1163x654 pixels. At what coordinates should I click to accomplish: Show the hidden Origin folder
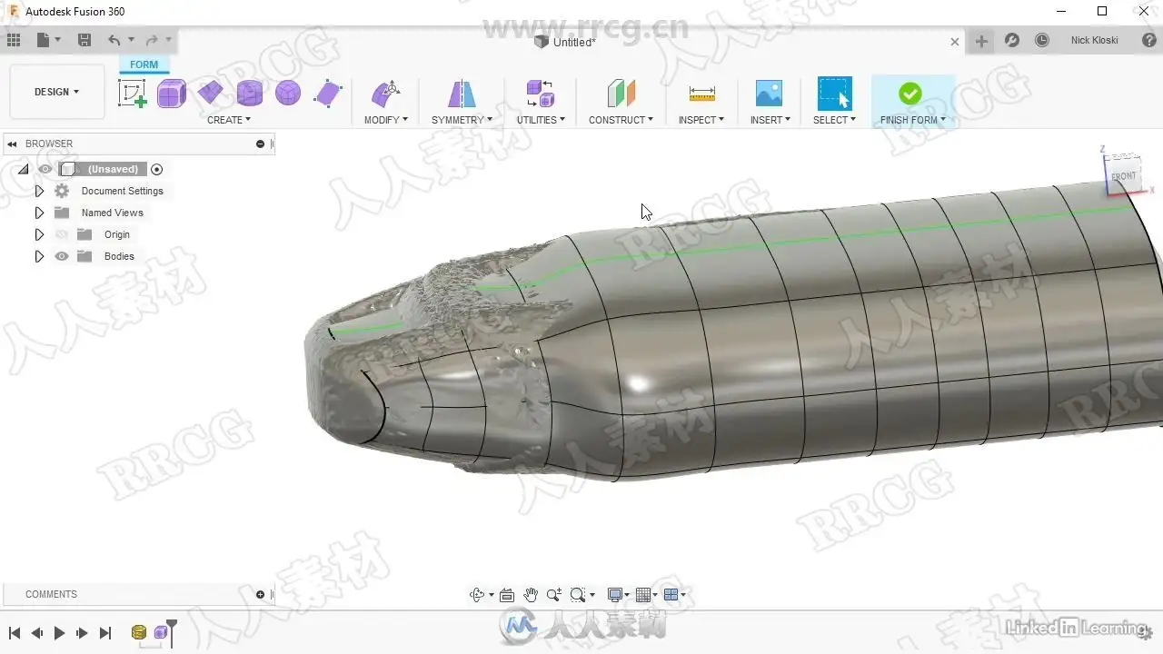tap(62, 234)
